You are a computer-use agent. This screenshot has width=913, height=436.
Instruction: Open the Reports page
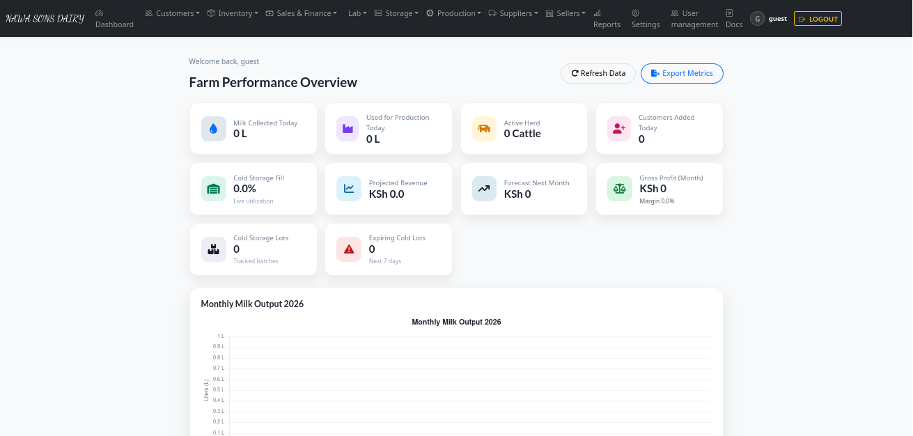[x=607, y=19]
